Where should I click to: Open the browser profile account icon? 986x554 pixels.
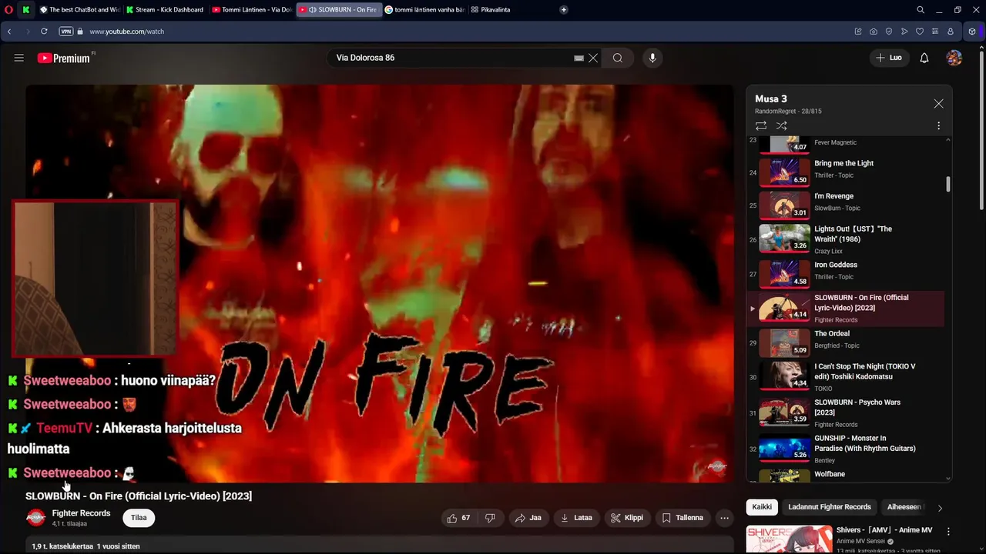951,32
